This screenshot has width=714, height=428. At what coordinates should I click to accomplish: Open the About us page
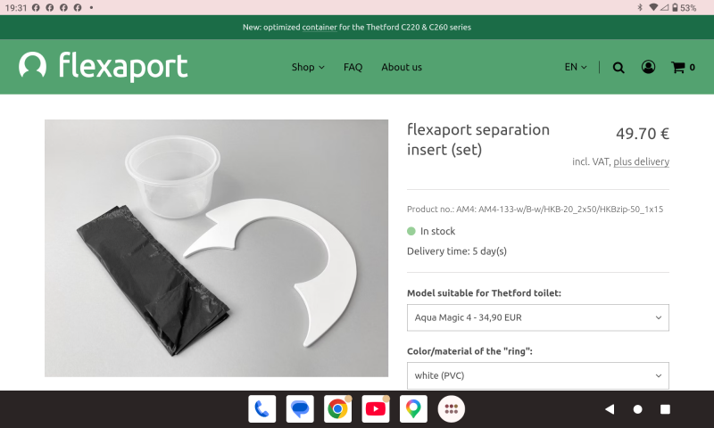402,67
